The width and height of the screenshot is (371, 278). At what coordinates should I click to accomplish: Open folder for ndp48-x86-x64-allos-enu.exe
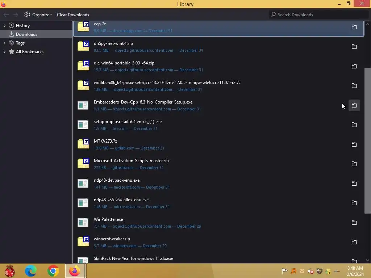(x=354, y=203)
